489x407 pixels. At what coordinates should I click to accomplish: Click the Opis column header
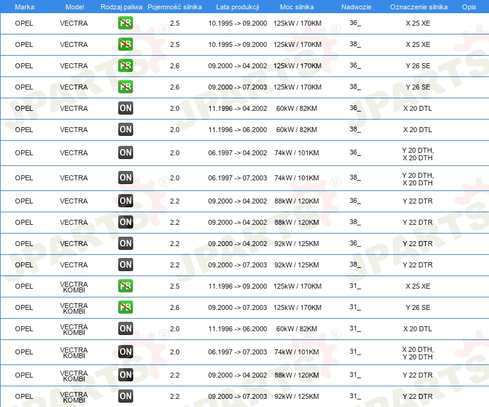pyautogui.click(x=469, y=7)
